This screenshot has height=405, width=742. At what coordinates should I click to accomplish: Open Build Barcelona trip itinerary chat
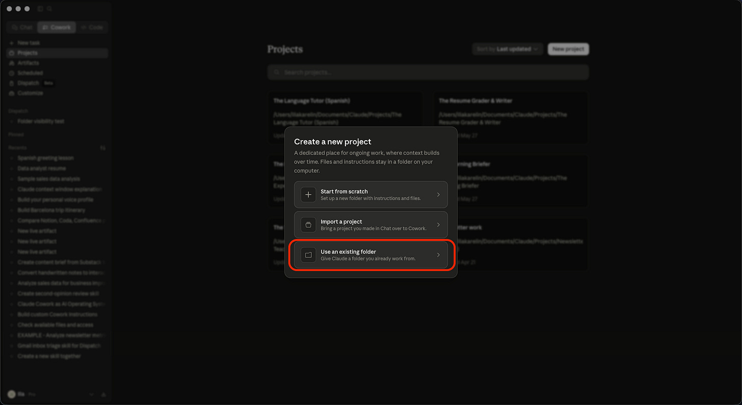57,210
